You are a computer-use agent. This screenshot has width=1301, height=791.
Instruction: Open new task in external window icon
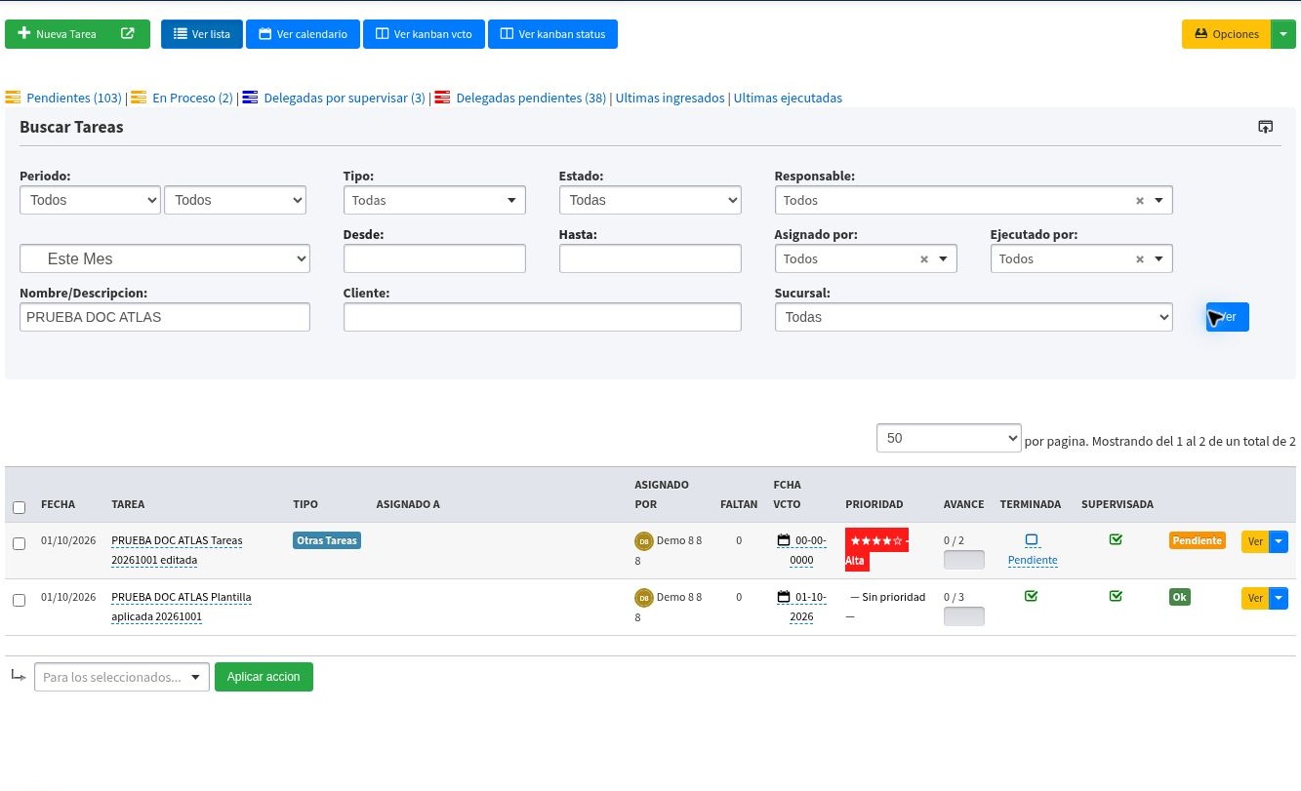click(x=128, y=34)
